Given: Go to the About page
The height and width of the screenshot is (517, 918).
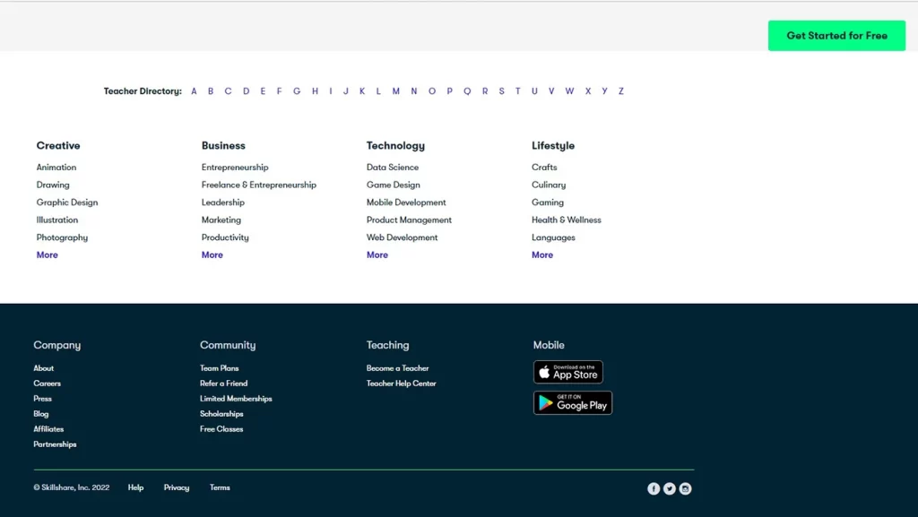Looking at the screenshot, I should pos(43,368).
